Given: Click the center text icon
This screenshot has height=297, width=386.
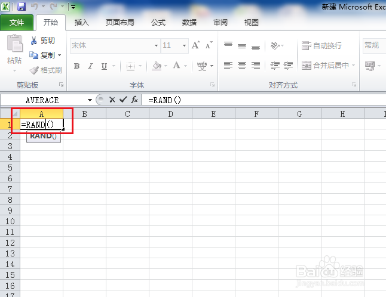Looking at the screenshot, I should coord(242,66).
